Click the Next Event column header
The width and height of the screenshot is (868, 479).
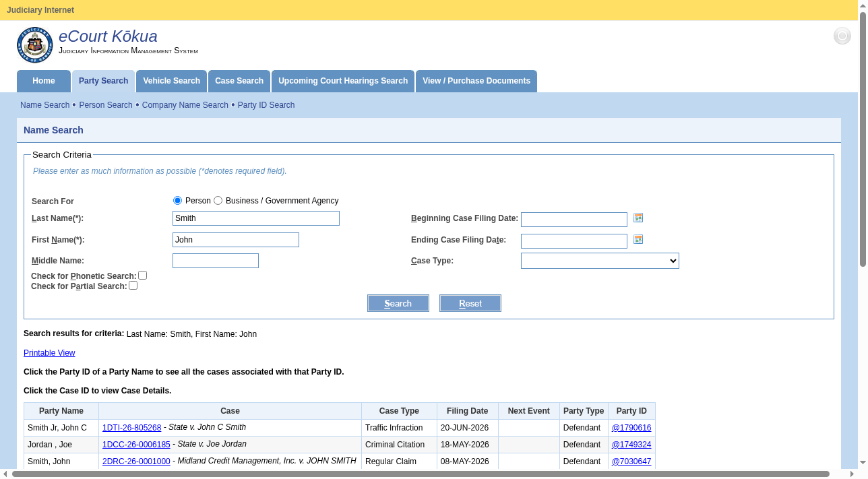tap(529, 411)
